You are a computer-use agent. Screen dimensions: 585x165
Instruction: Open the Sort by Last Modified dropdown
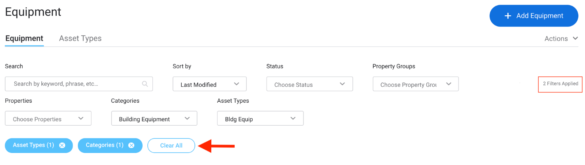coord(210,84)
